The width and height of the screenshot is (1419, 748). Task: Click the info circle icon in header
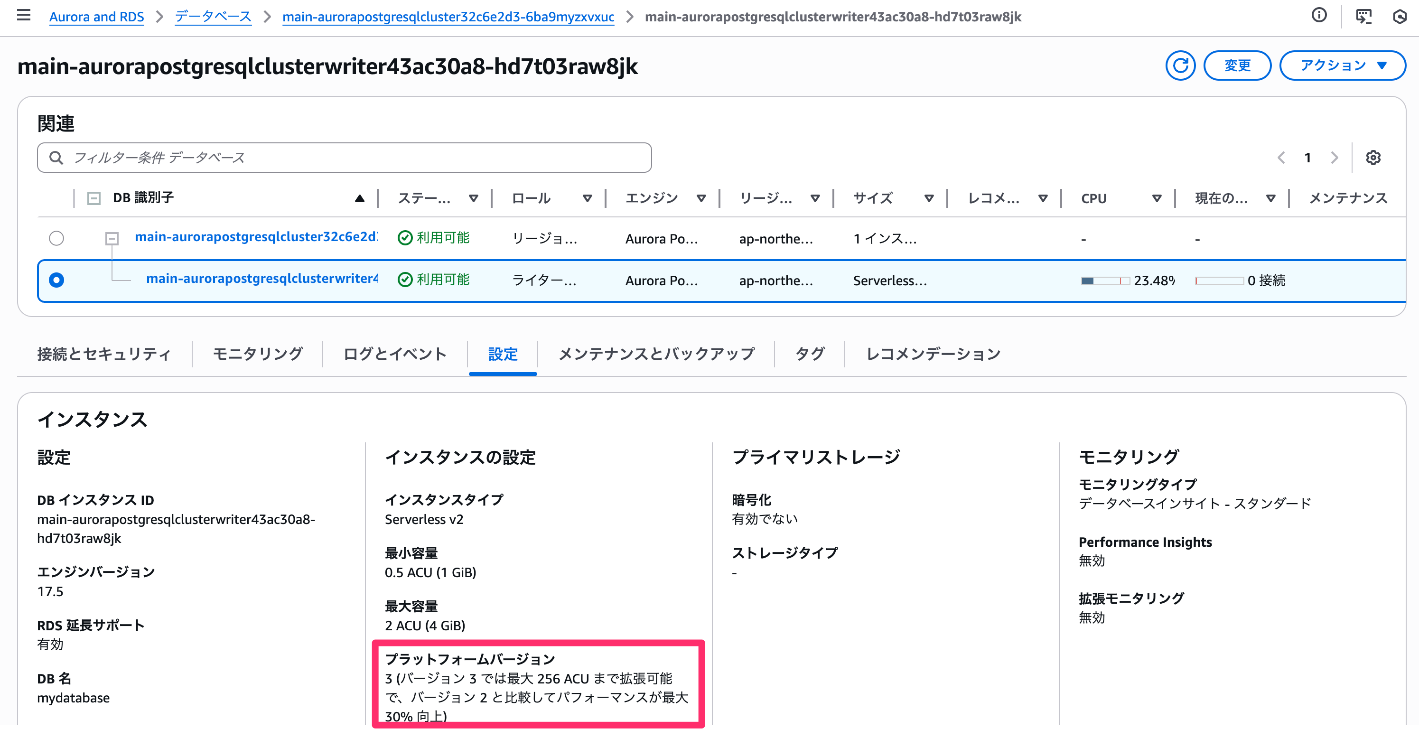click(x=1319, y=15)
